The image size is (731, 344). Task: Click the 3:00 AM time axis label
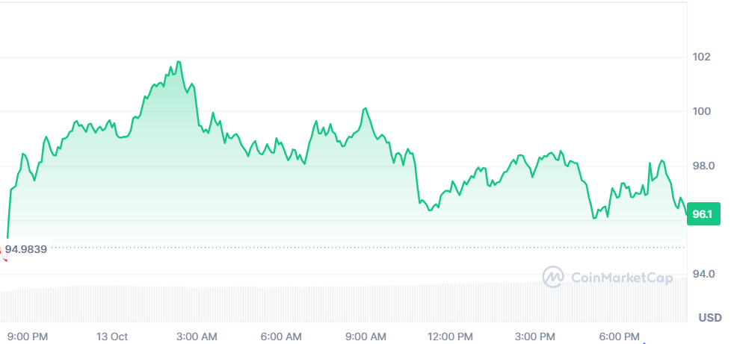coord(197,337)
